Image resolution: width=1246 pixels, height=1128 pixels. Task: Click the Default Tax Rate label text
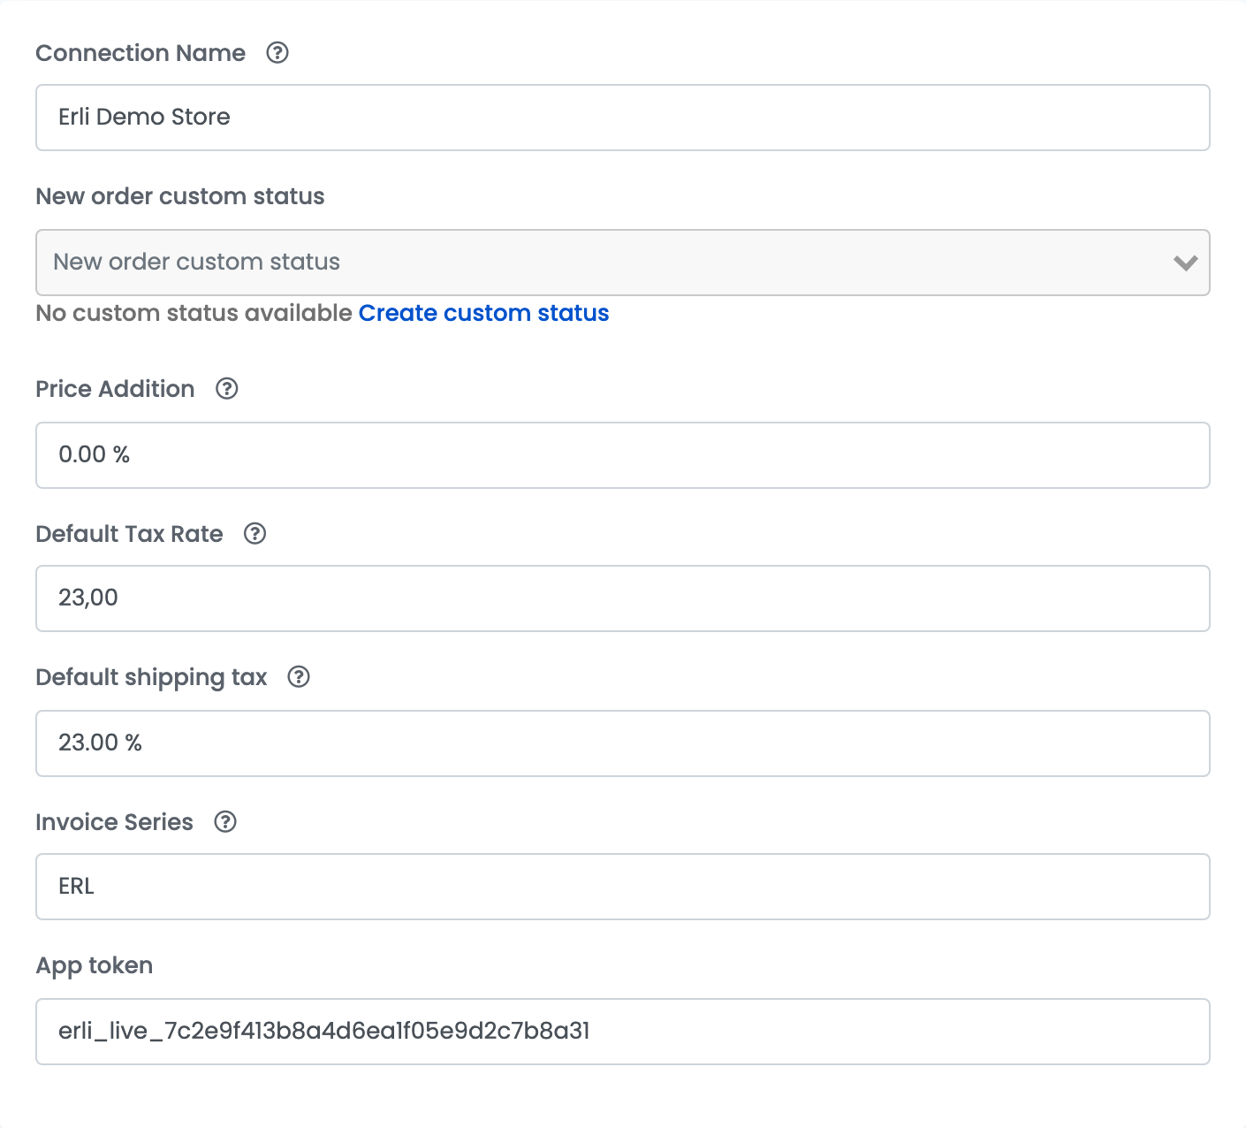(x=129, y=534)
